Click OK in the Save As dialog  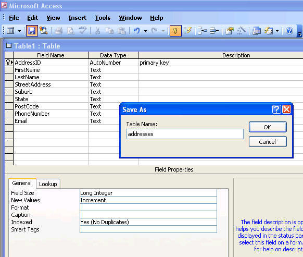coord(268,127)
